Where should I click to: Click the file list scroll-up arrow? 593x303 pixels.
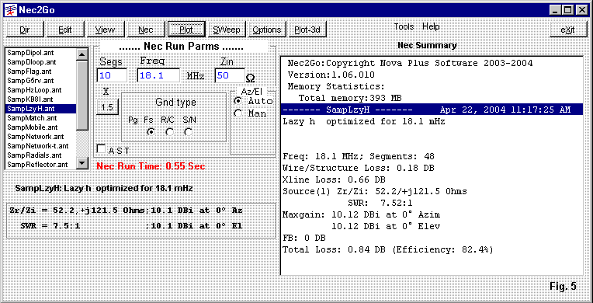(82, 54)
